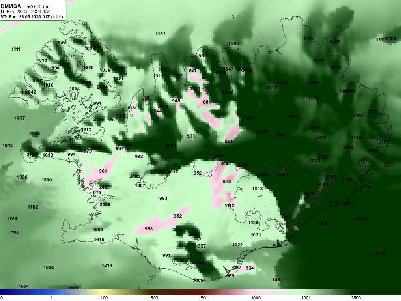
Task: Click the map value '2239'
Action: point(105,205)
